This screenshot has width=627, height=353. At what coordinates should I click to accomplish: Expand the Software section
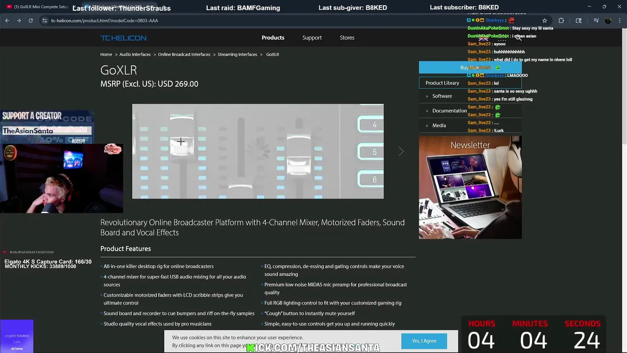[x=442, y=96]
